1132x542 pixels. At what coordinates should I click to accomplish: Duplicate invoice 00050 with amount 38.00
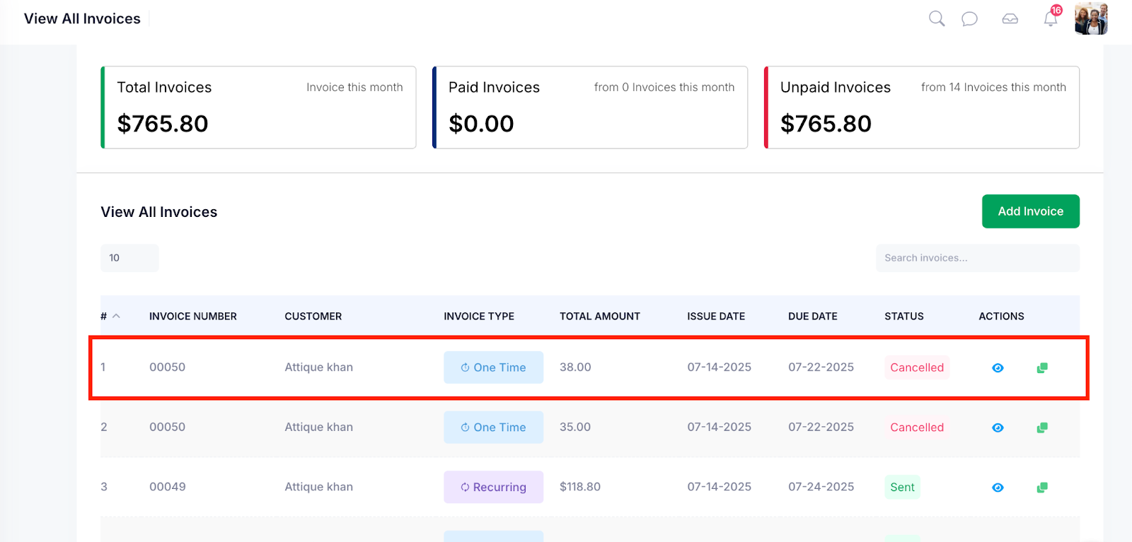pos(1042,367)
